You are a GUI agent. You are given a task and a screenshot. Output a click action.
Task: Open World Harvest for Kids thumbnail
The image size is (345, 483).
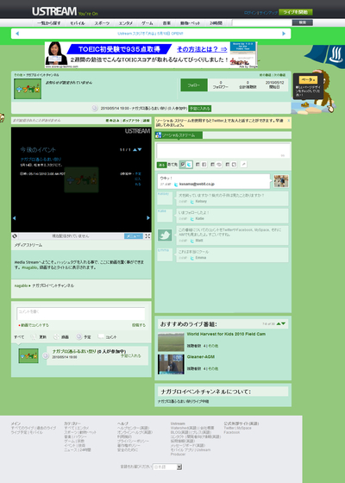tap(171, 342)
